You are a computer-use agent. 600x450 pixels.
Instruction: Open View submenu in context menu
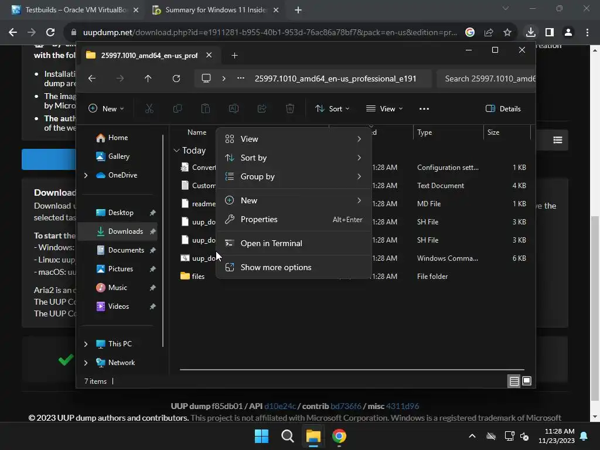[294, 139]
